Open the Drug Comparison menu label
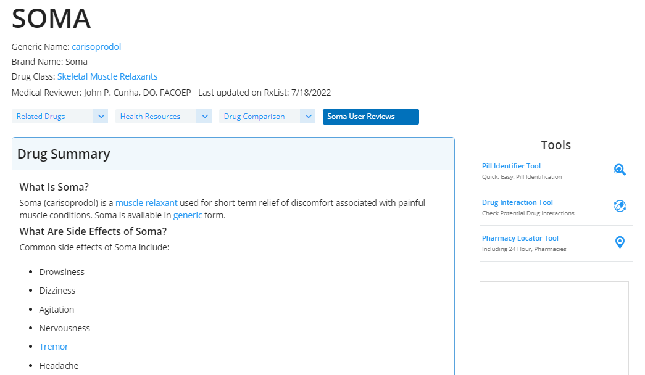The height and width of the screenshot is (375, 645). click(x=254, y=117)
